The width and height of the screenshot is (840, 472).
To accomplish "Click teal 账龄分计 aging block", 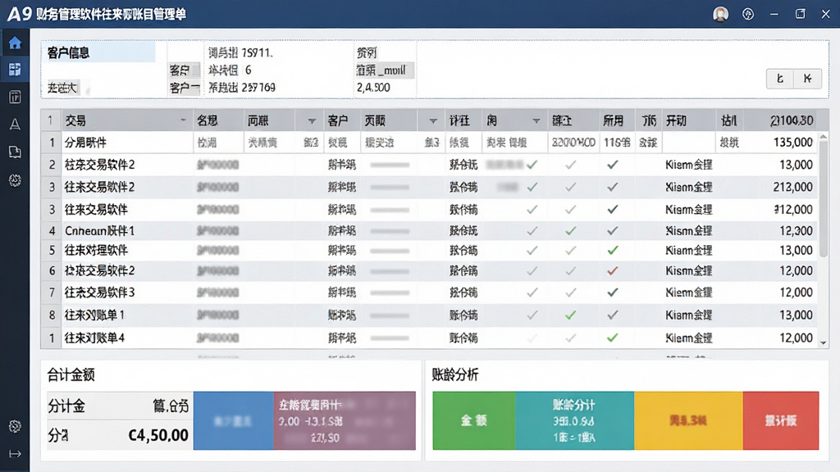I will (x=575, y=420).
